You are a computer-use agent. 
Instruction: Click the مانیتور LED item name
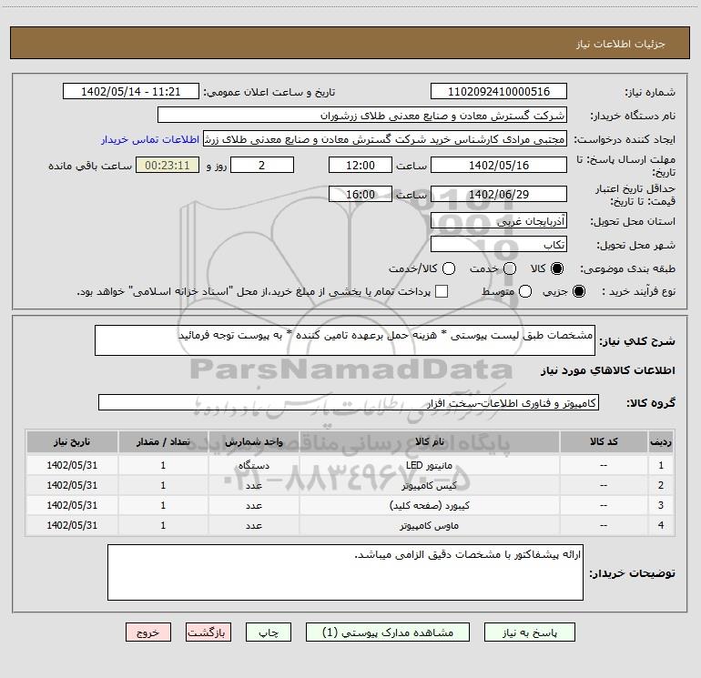tap(429, 465)
